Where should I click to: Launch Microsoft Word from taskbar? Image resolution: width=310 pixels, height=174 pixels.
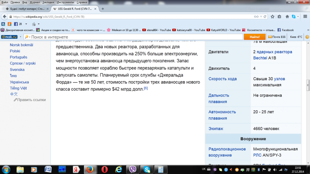pos(48,169)
